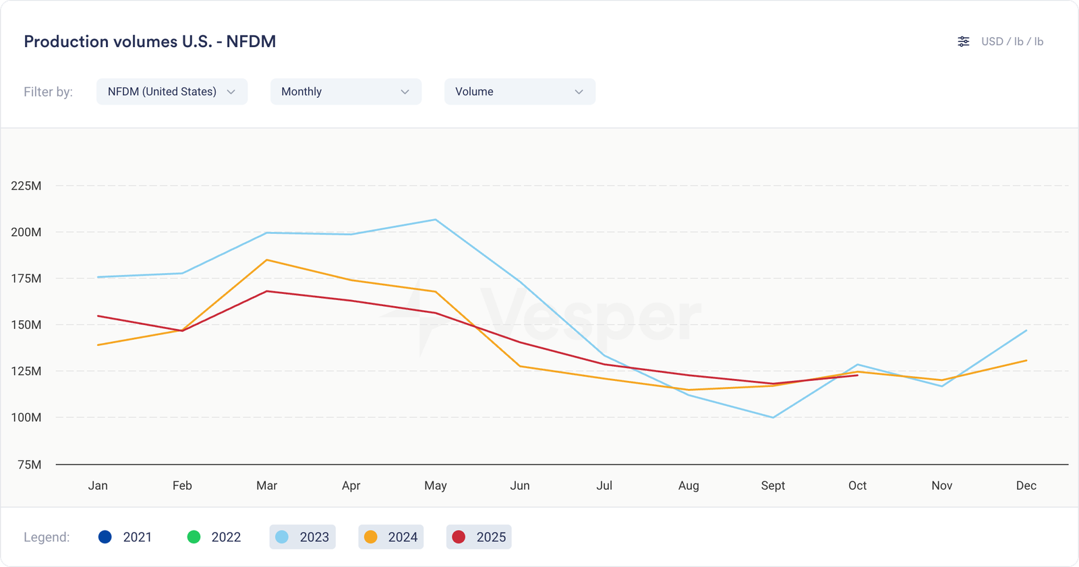Click the orange 2024 color dot
1079x567 pixels.
[370, 537]
